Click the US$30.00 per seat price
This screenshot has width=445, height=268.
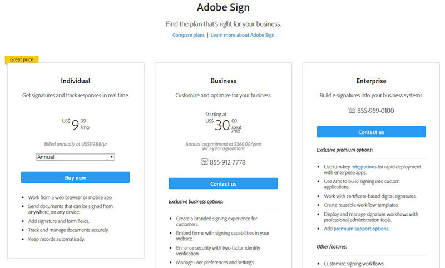pyautogui.click(x=224, y=125)
